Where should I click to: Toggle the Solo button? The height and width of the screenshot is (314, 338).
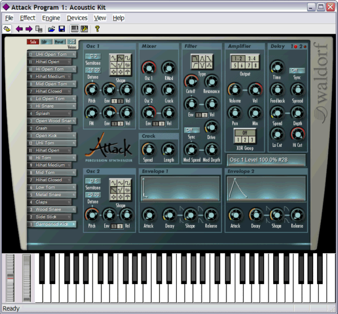pyautogui.click(x=33, y=42)
